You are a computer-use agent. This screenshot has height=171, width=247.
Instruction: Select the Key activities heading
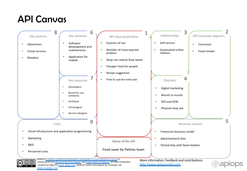pos(78,36)
